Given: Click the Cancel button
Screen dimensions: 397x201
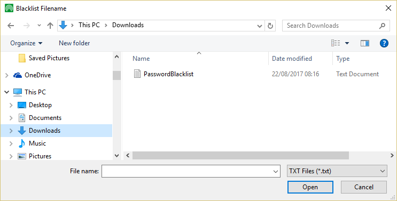Looking at the screenshot, I should click(x=363, y=187).
